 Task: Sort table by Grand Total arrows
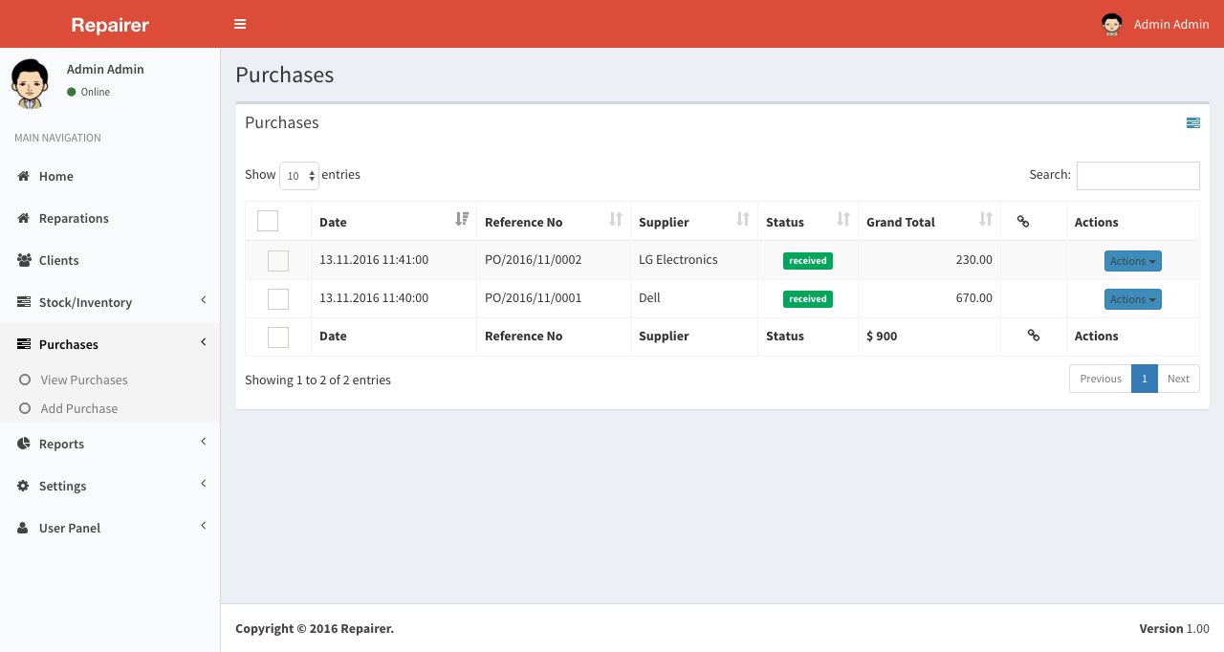click(x=986, y=220)
